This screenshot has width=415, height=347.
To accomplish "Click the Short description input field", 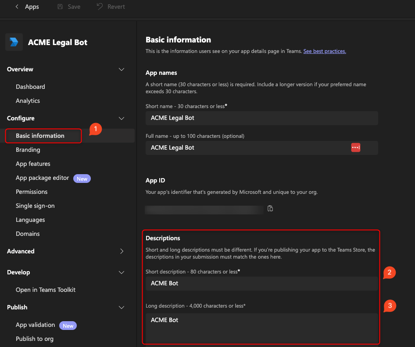I will coord(261,284).
